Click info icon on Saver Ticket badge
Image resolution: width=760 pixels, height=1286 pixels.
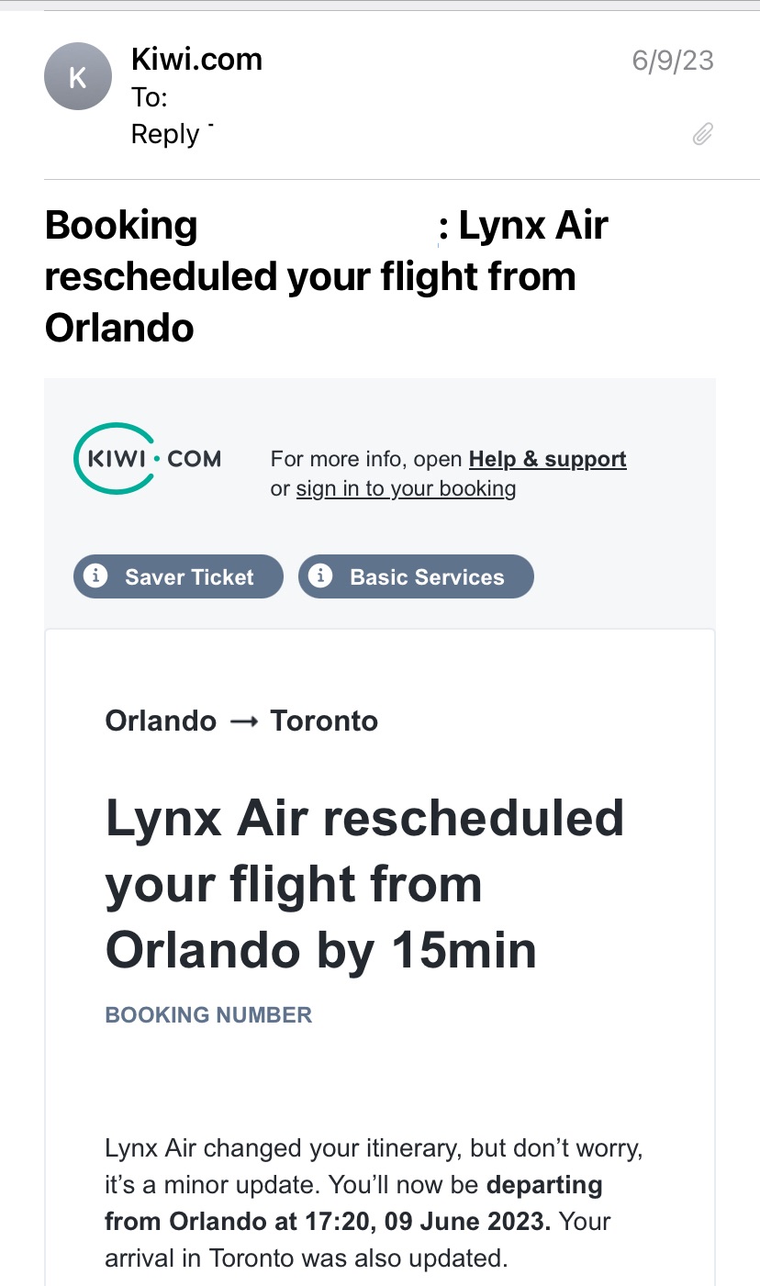[94, 576]
